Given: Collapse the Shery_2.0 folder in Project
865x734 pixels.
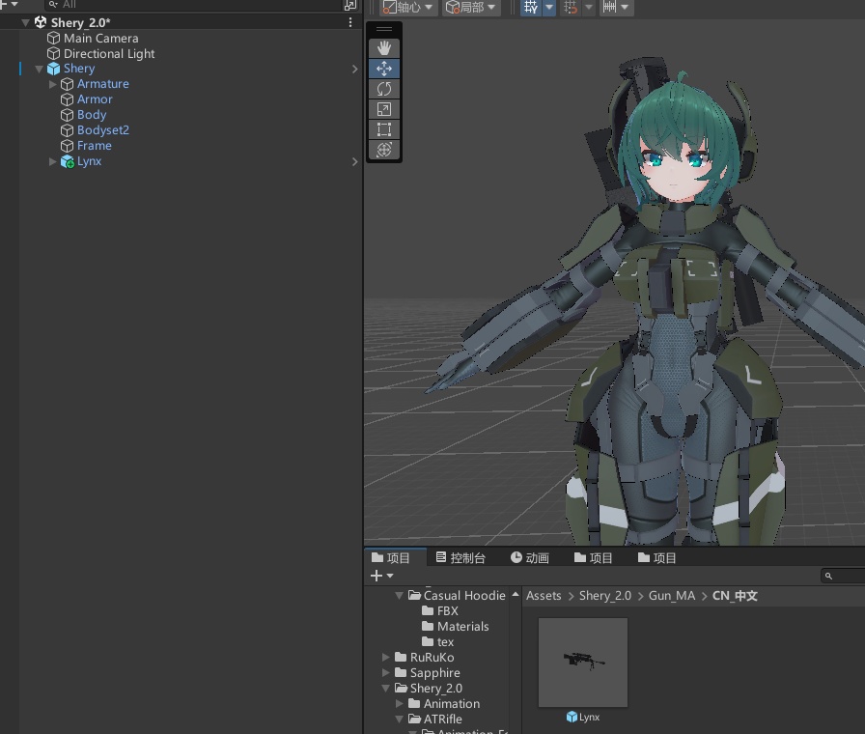Looking at the screenshot, I should click(385, 688).
